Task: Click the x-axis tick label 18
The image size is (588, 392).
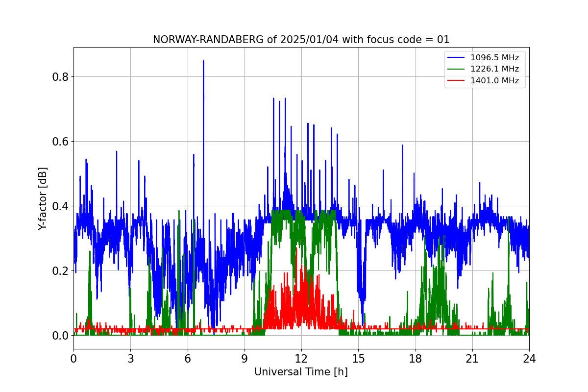Action: coord(416,359)
